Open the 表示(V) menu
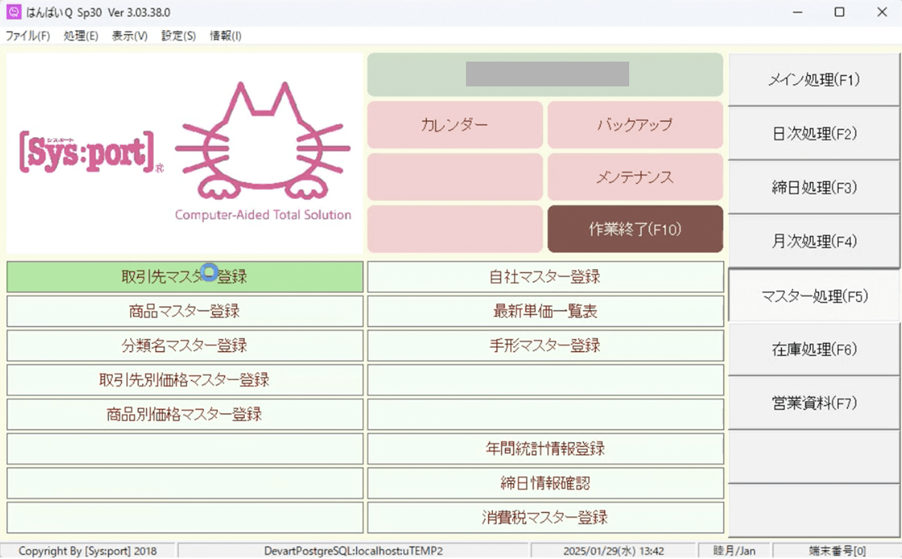 coord(129,36)
